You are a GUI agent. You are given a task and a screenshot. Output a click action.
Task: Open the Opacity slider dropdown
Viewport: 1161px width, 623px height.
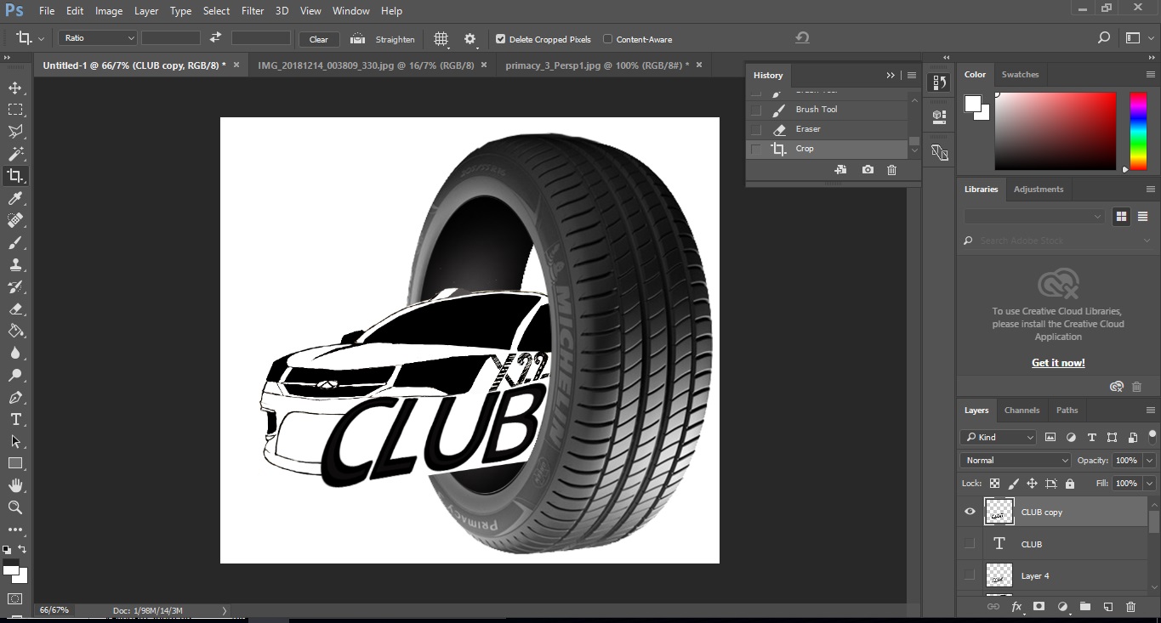pyautogui.click(x=1149, y=460)
